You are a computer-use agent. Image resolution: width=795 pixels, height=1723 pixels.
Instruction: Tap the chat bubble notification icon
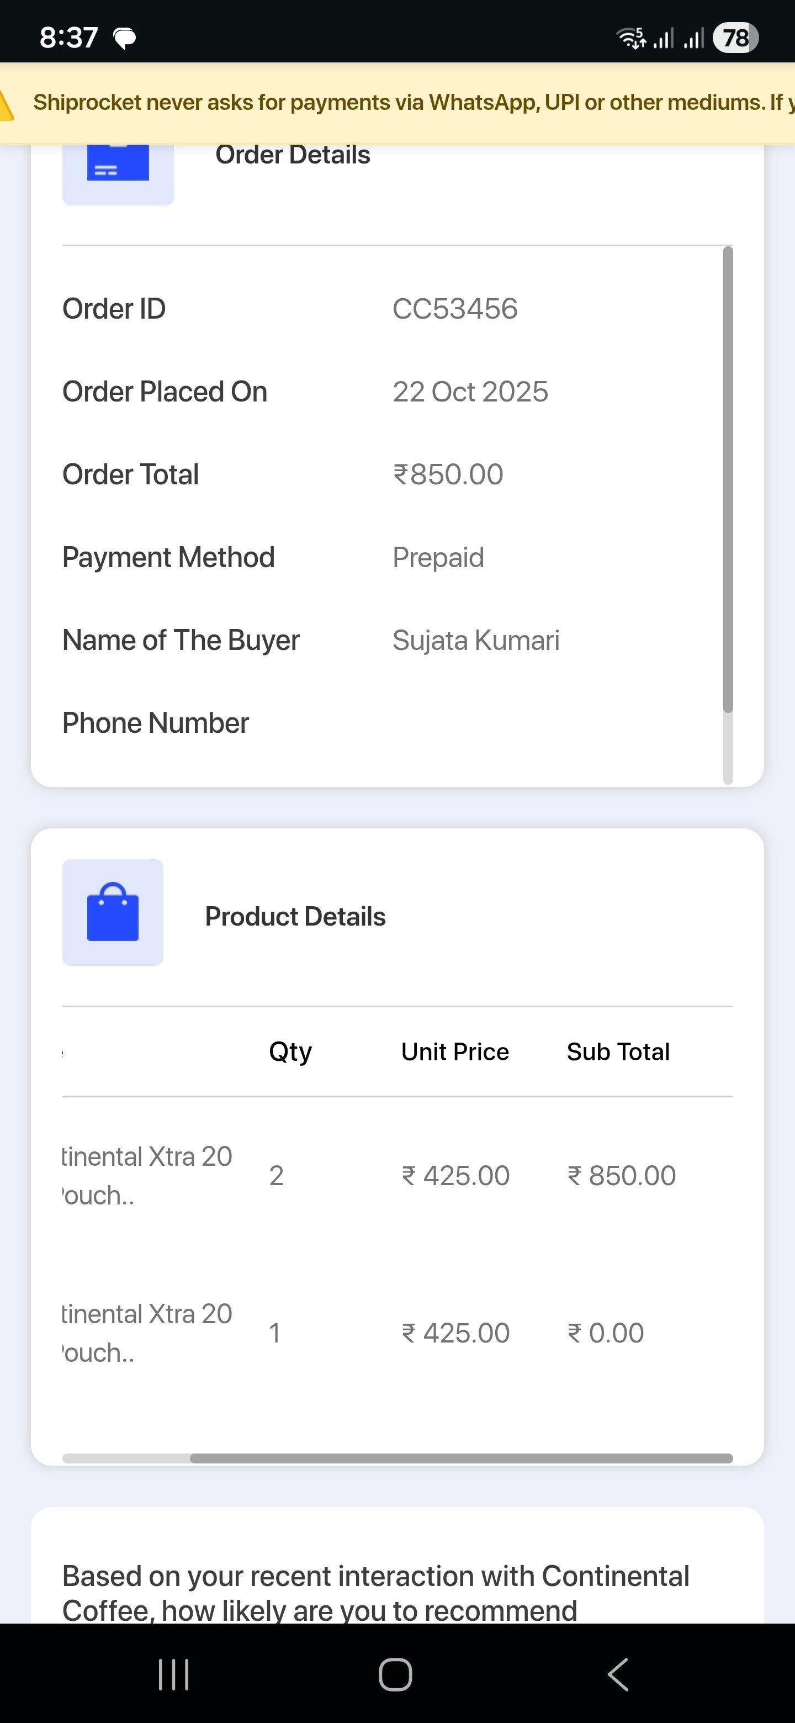125,38
